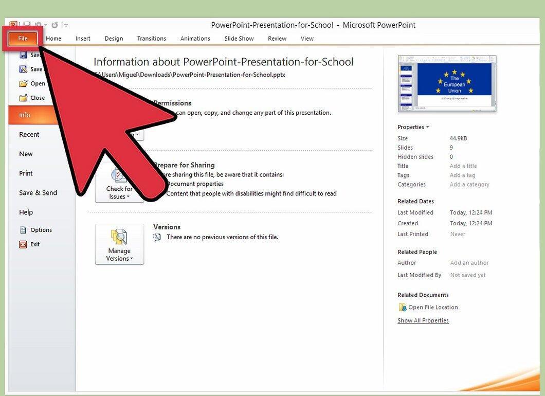Click the Redo arrow in quick access toolbar
545x396 pixels.
55,25
